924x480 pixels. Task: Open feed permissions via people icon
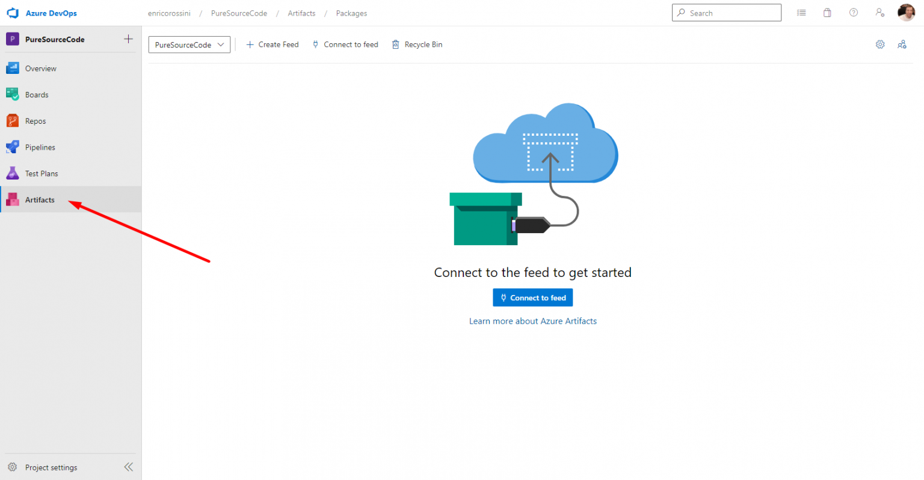902,44
